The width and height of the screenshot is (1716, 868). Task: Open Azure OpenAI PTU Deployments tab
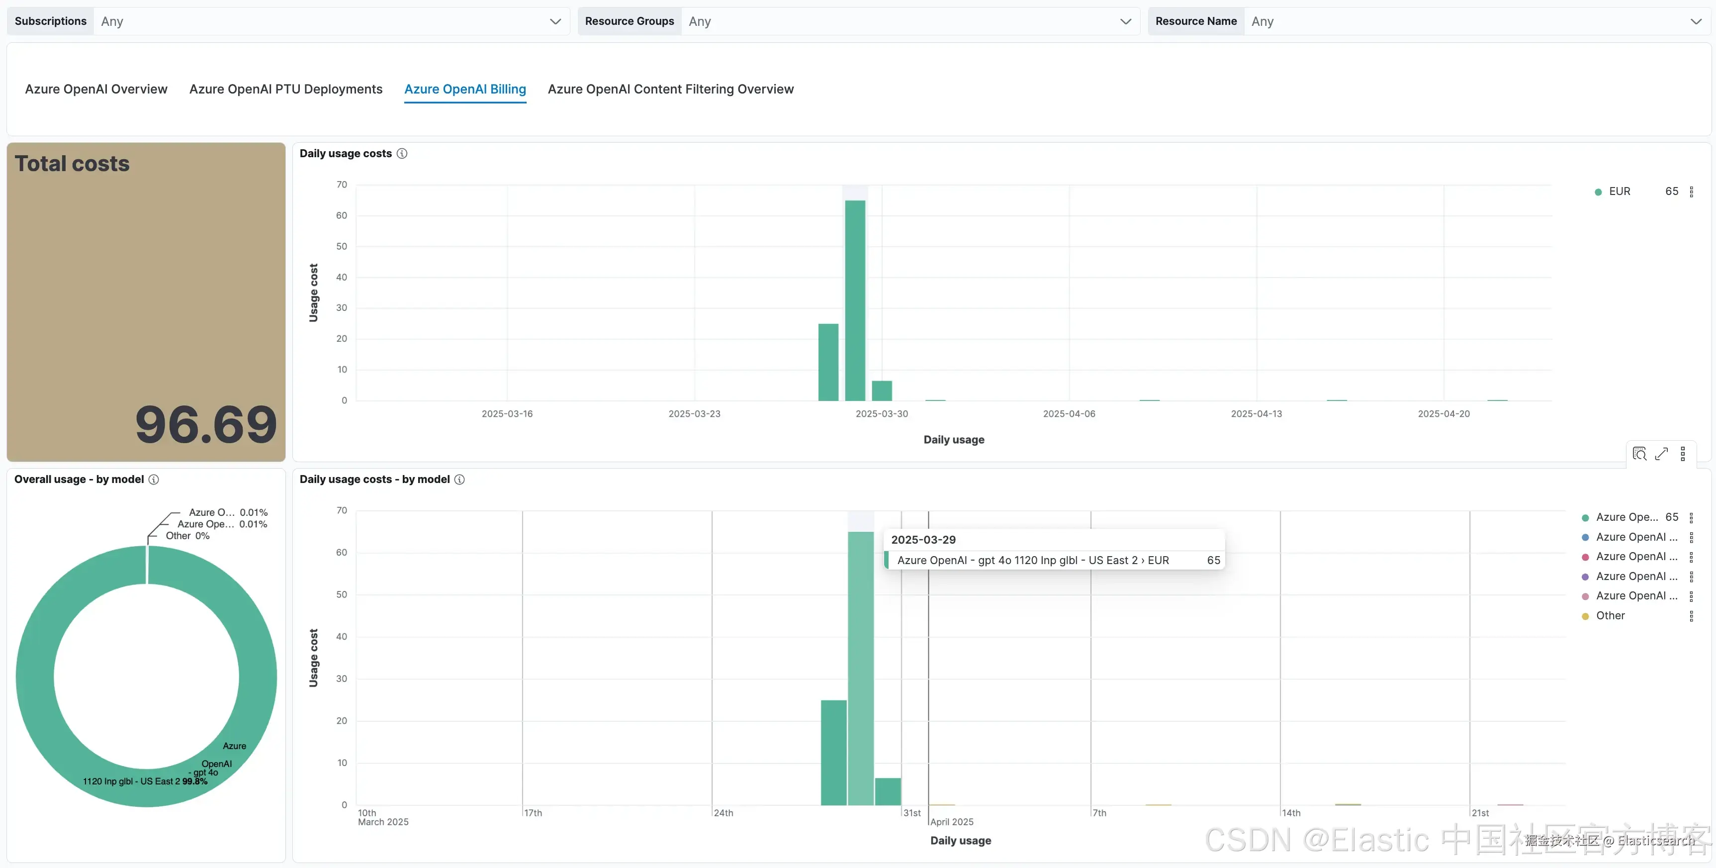[x=286, y=89]
